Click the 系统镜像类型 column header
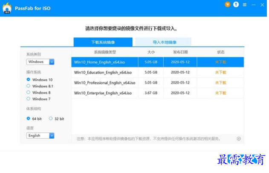Image resolution: width=269 pixels, height=173 pixels. tap(105, 52)
